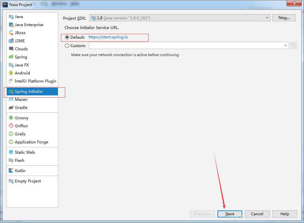Expand the Custom URL combo box arrow
The width and height of the screenshot is (304, 223).
click(285, 45)
